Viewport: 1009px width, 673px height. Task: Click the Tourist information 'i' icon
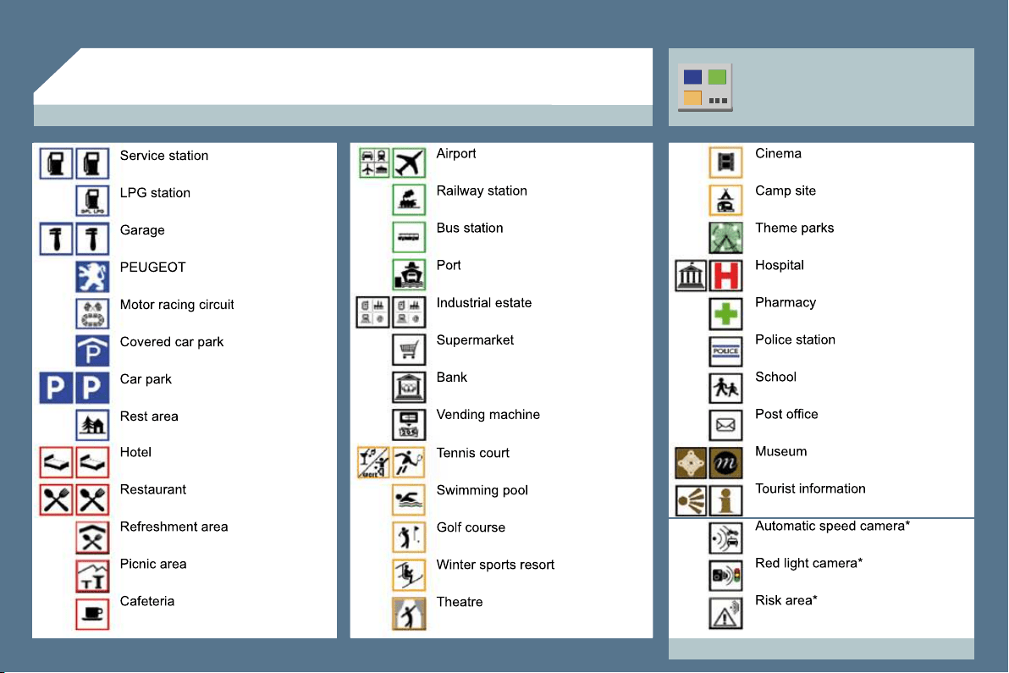[x=725, y=500]
